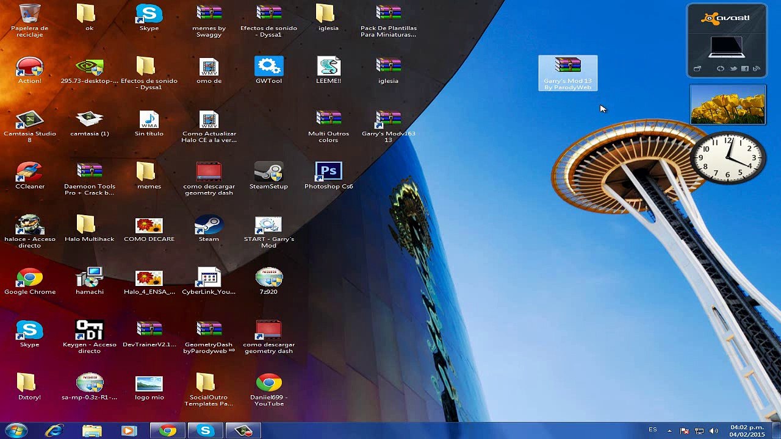
Task: Launch Internet Explorer from the taskbar
Action: click(54, 430)
